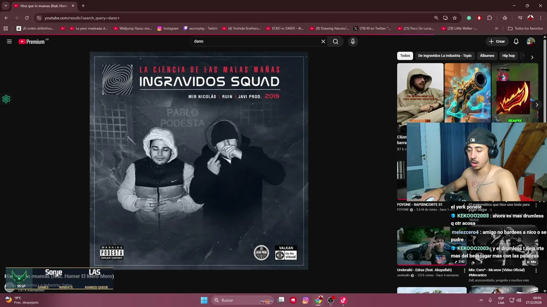Open the Ingravidos Squad album cover video

(x=199, y=161)
